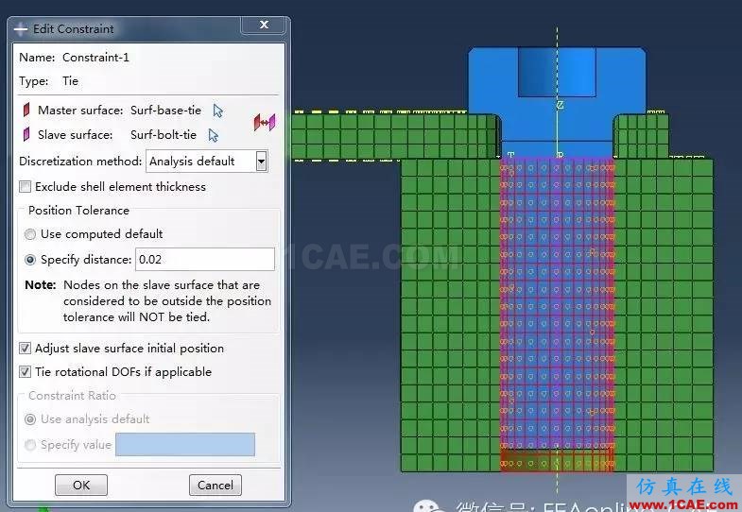Click the master surface edit arrow icon

pos(217,111)
